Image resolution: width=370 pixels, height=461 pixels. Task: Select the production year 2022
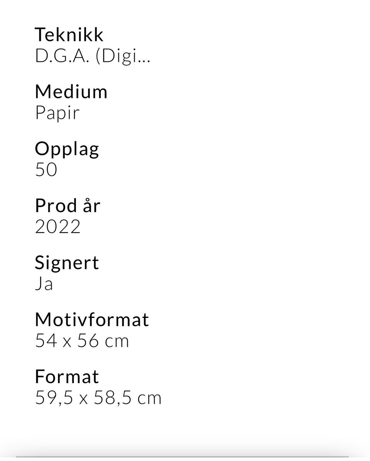point(57,226)
